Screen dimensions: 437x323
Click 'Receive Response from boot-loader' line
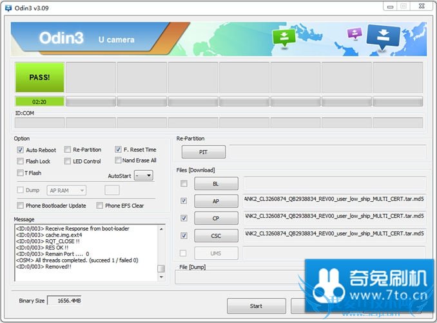coord(73,229)
